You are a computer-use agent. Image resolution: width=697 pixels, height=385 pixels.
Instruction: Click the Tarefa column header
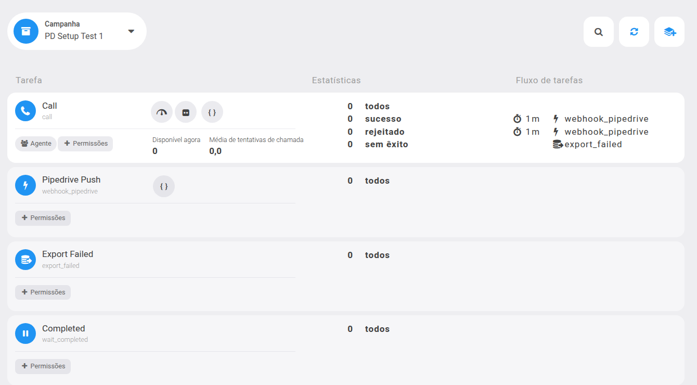click(x=29, y=81)
